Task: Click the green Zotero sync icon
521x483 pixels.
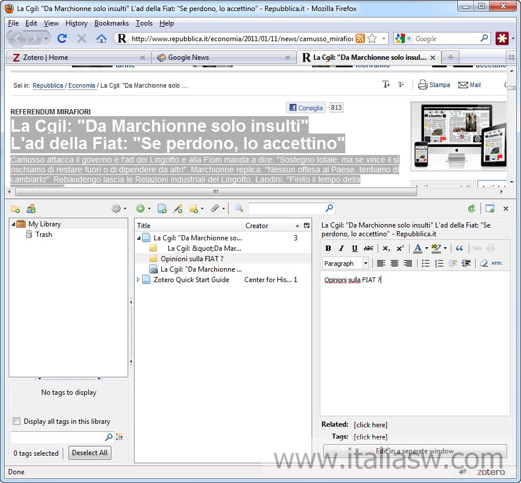Action: (x=472, y=208)
